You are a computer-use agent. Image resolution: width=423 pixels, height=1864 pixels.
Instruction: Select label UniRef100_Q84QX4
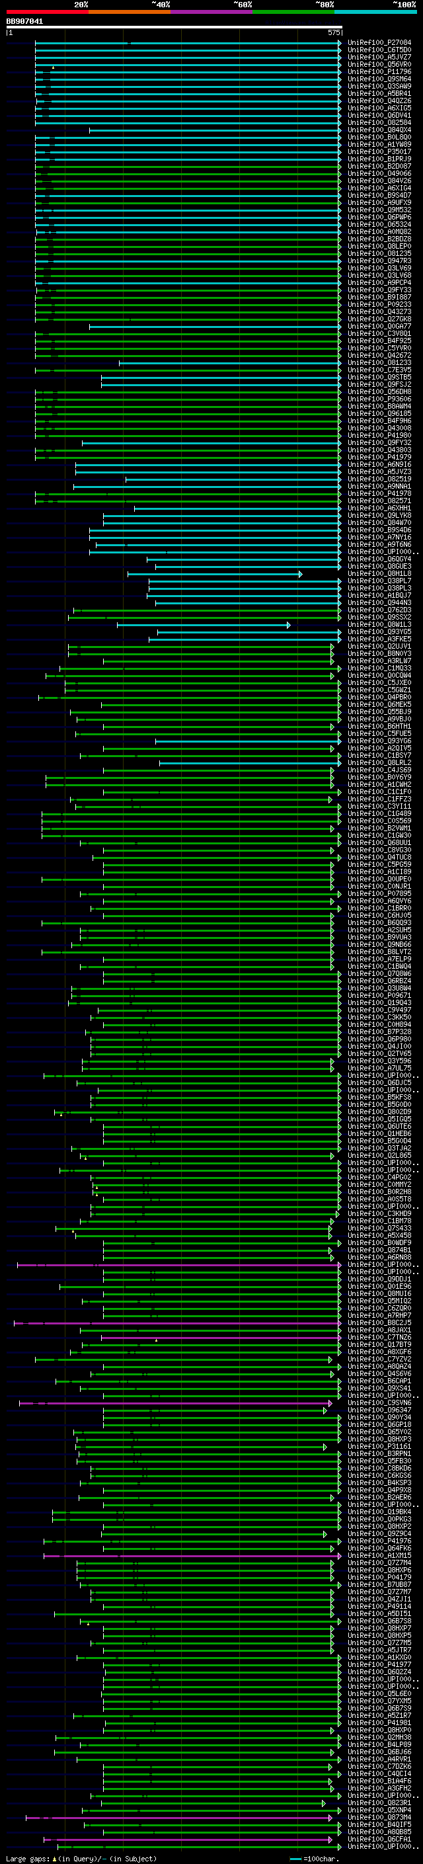pyautogui.click(x=379, y=130)
